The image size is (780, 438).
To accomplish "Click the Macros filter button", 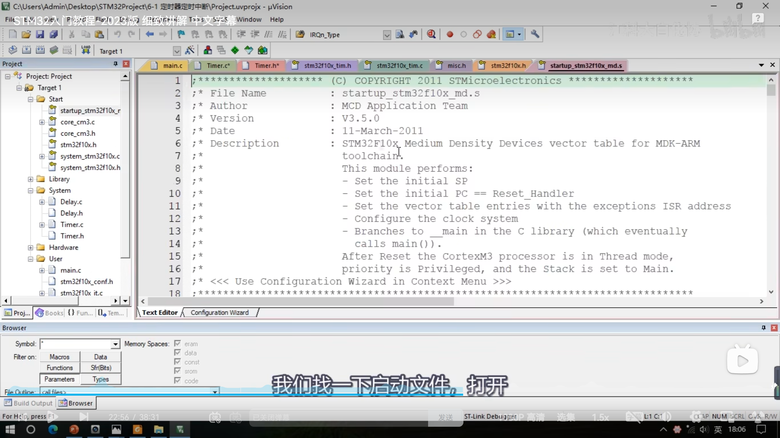I will tap(60, 357).
